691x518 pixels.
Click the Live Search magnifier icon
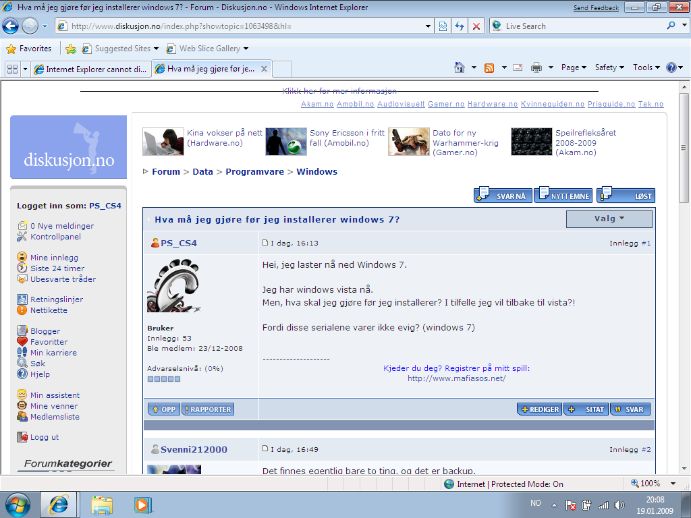pos(671,26)
